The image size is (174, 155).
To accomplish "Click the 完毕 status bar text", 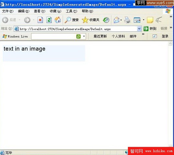I will click(x=8, y=153).
